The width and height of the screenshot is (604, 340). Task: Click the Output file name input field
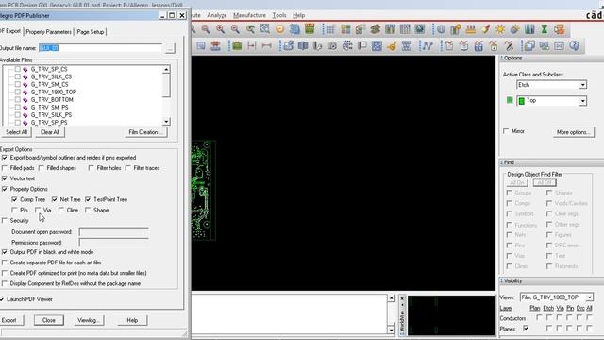tap(100, 48)
